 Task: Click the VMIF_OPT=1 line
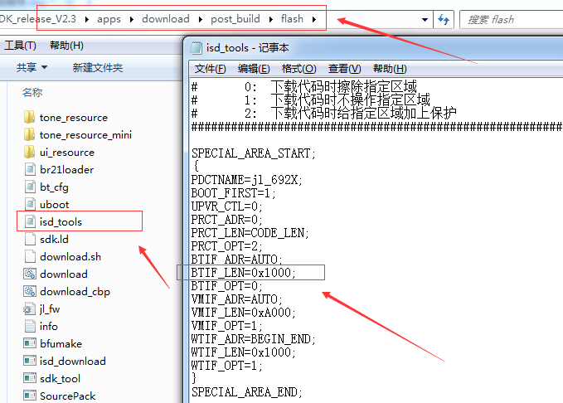227,326
